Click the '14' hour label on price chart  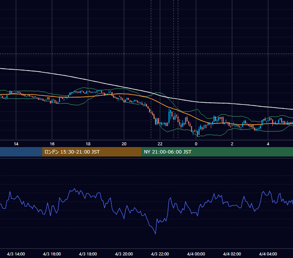pos(16,144)
